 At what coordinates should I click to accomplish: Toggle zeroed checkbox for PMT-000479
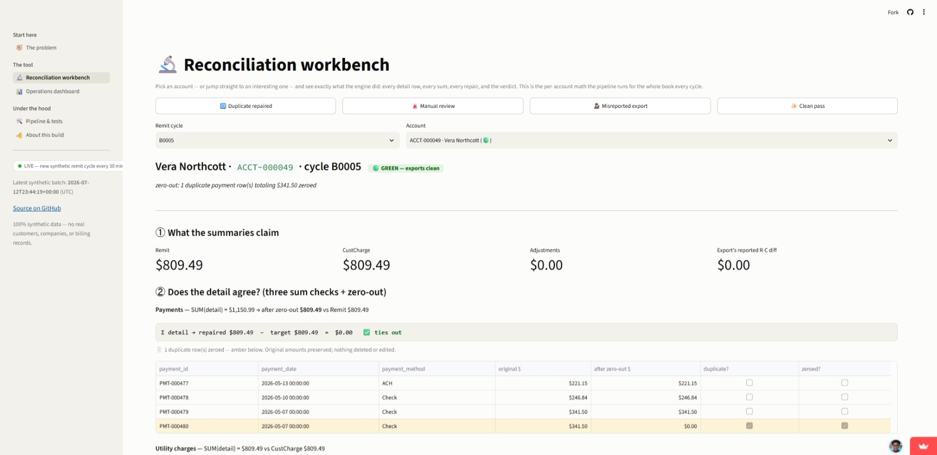click(x=845, y=411)
